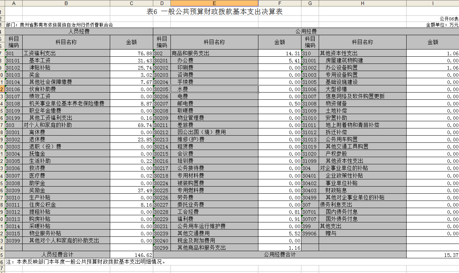Viewport: 459px width, 273px height.
Task: Click the 债务利息支出 cell
Action: point(362,204)
